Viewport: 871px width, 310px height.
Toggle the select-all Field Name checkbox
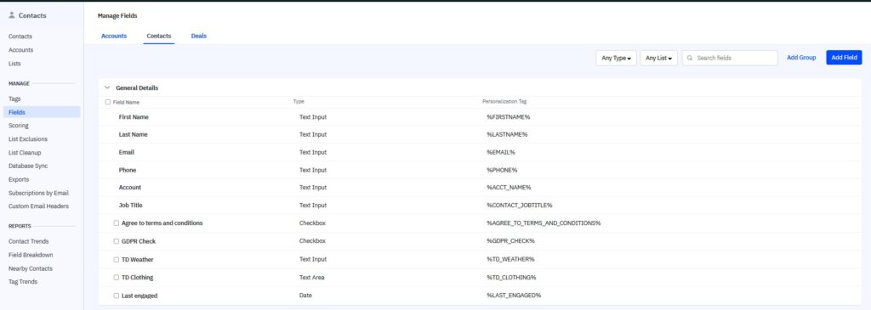(x=108, y=102)
